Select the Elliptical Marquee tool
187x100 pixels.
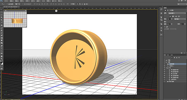(2, 12)
